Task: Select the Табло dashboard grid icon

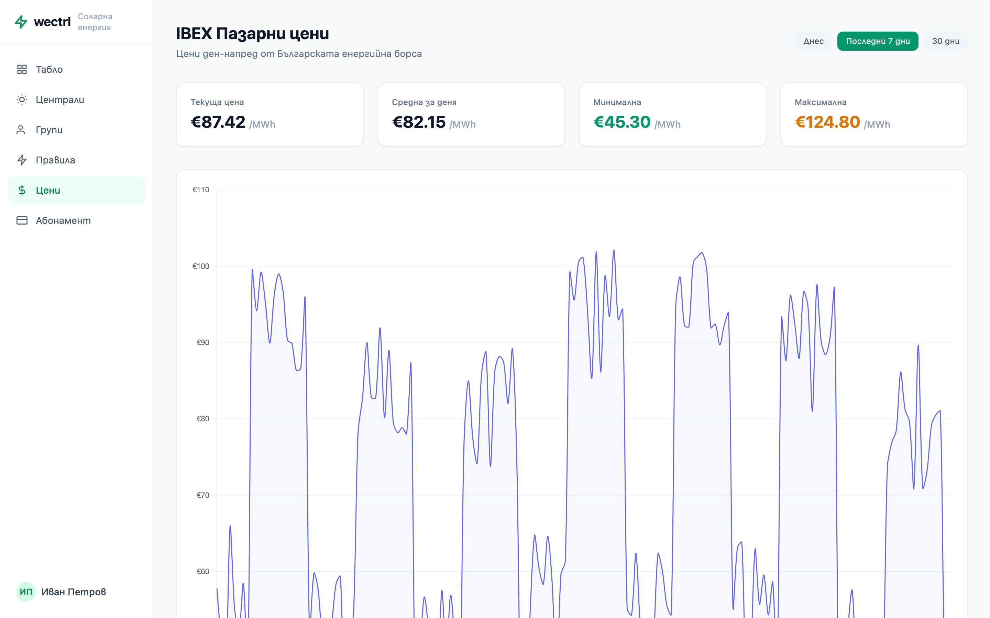Action: [x=22, y=69]
